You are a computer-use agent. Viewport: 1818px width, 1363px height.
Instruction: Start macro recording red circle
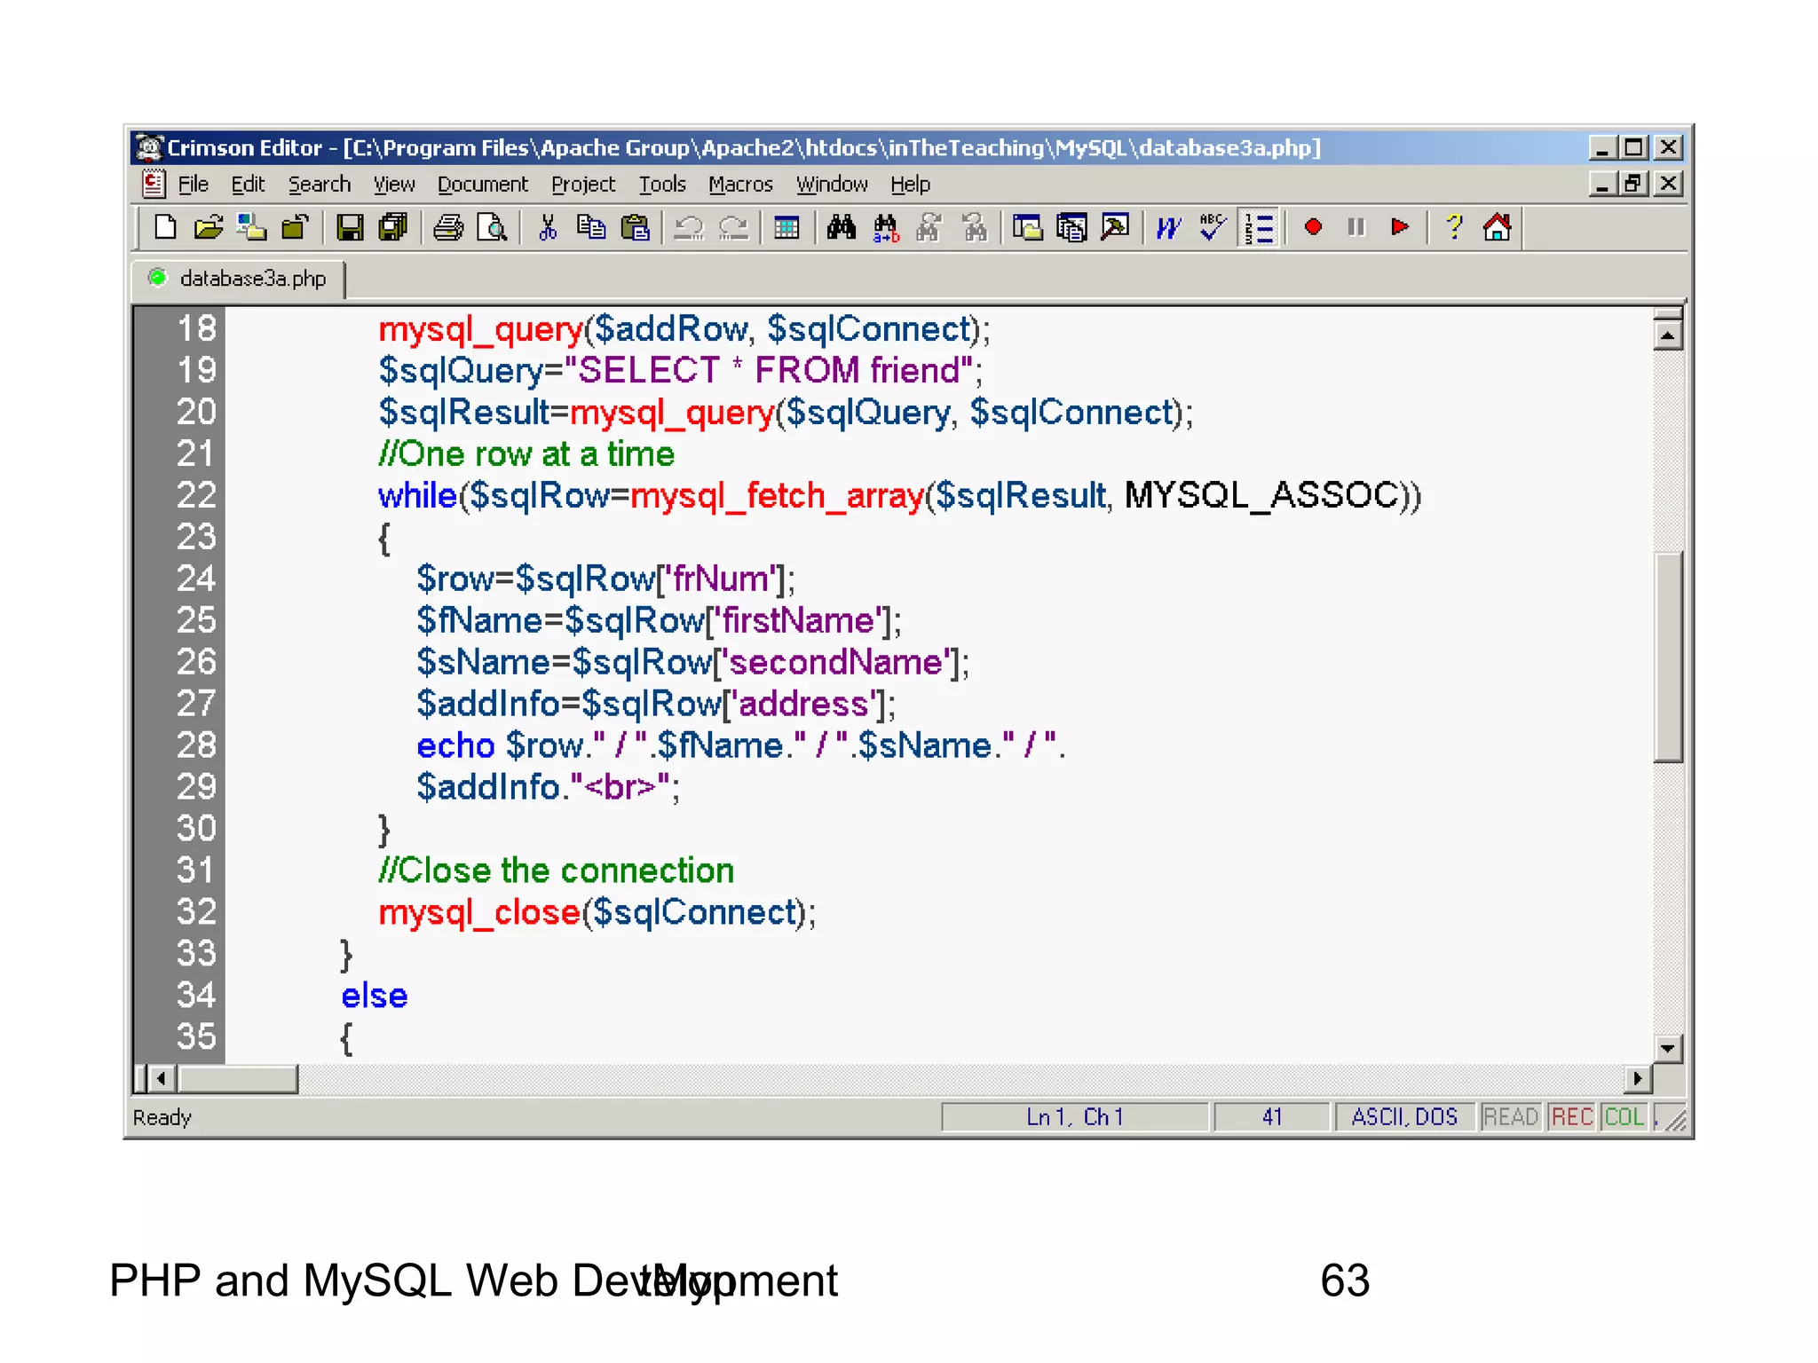click(1313, 228)
